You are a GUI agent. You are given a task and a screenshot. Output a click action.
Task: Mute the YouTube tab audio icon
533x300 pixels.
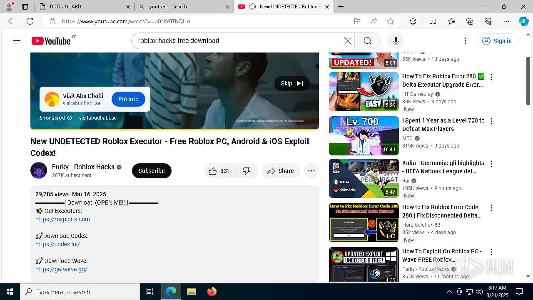pyautogui.click(x=252, y=7)
